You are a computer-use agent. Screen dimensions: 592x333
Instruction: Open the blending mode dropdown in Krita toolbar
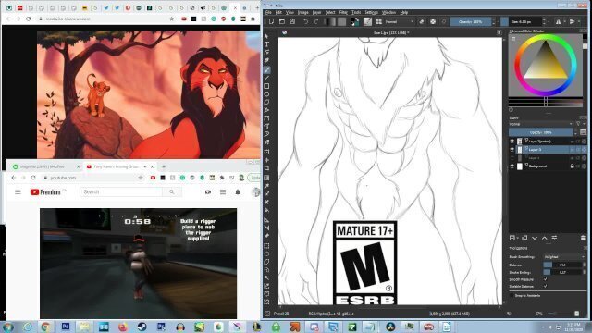399,22
